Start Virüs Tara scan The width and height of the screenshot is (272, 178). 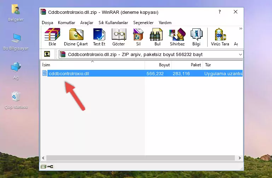point(220,37)
